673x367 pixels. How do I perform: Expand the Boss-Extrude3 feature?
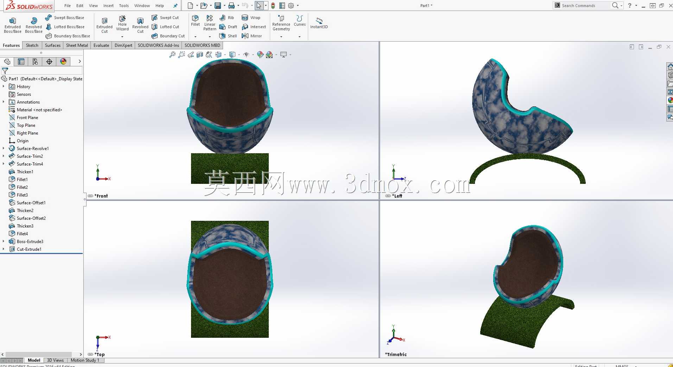pos(4,242)
